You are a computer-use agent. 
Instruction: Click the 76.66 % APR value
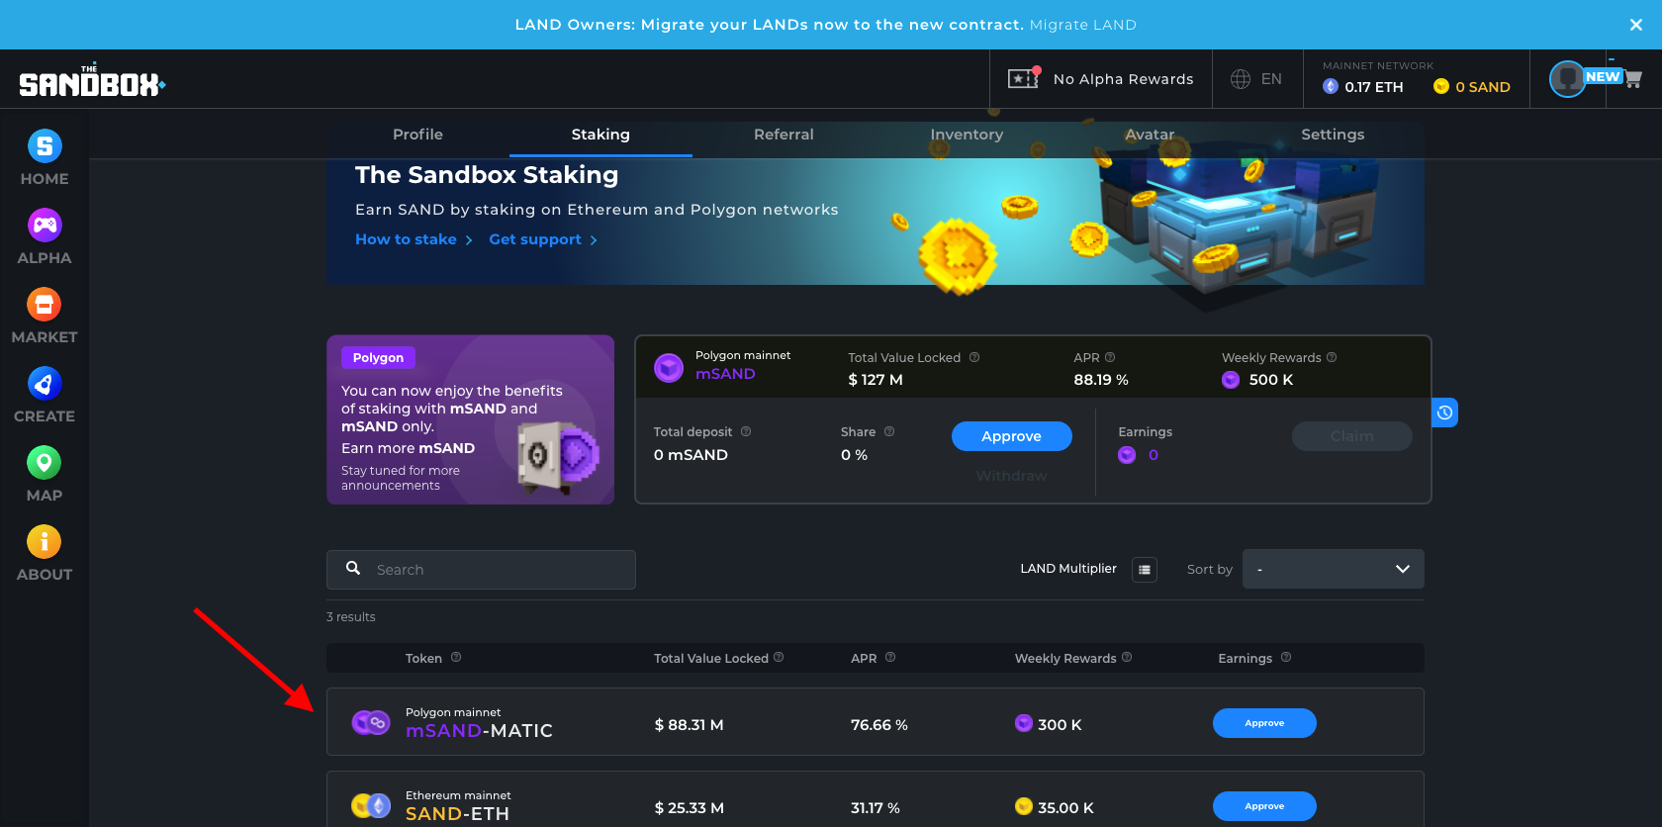tap(879, 725)
